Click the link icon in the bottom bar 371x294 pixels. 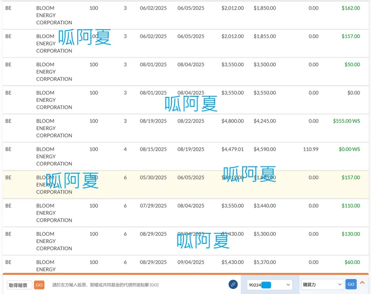coord(233,284)
